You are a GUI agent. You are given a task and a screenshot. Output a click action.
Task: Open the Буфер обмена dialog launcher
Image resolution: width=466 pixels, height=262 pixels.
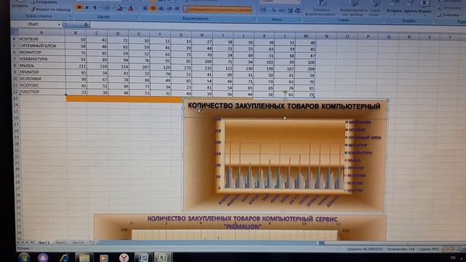tap(71, 16)
